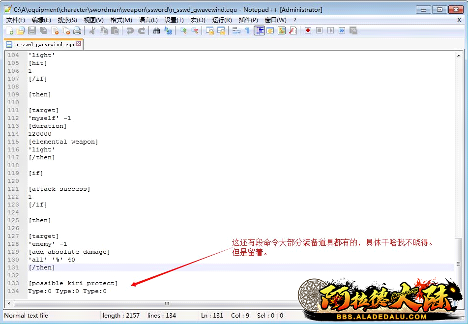Click the Save file toolbar icon
The image size is (468, 324).
[32, 31]
